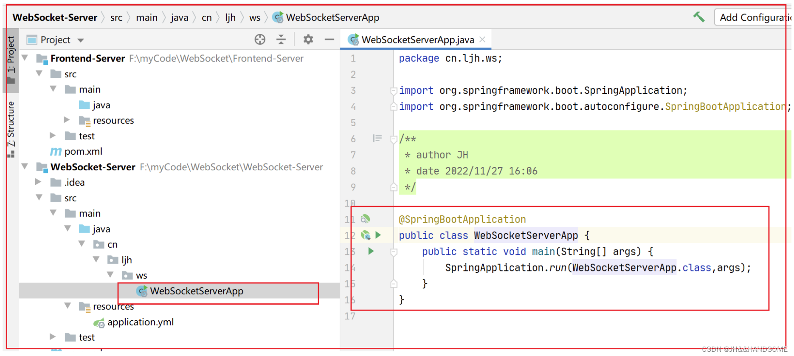794x356 pixels.
Task: Select pom.xml in Frontend-Server
Action: [x=76, y=151]
